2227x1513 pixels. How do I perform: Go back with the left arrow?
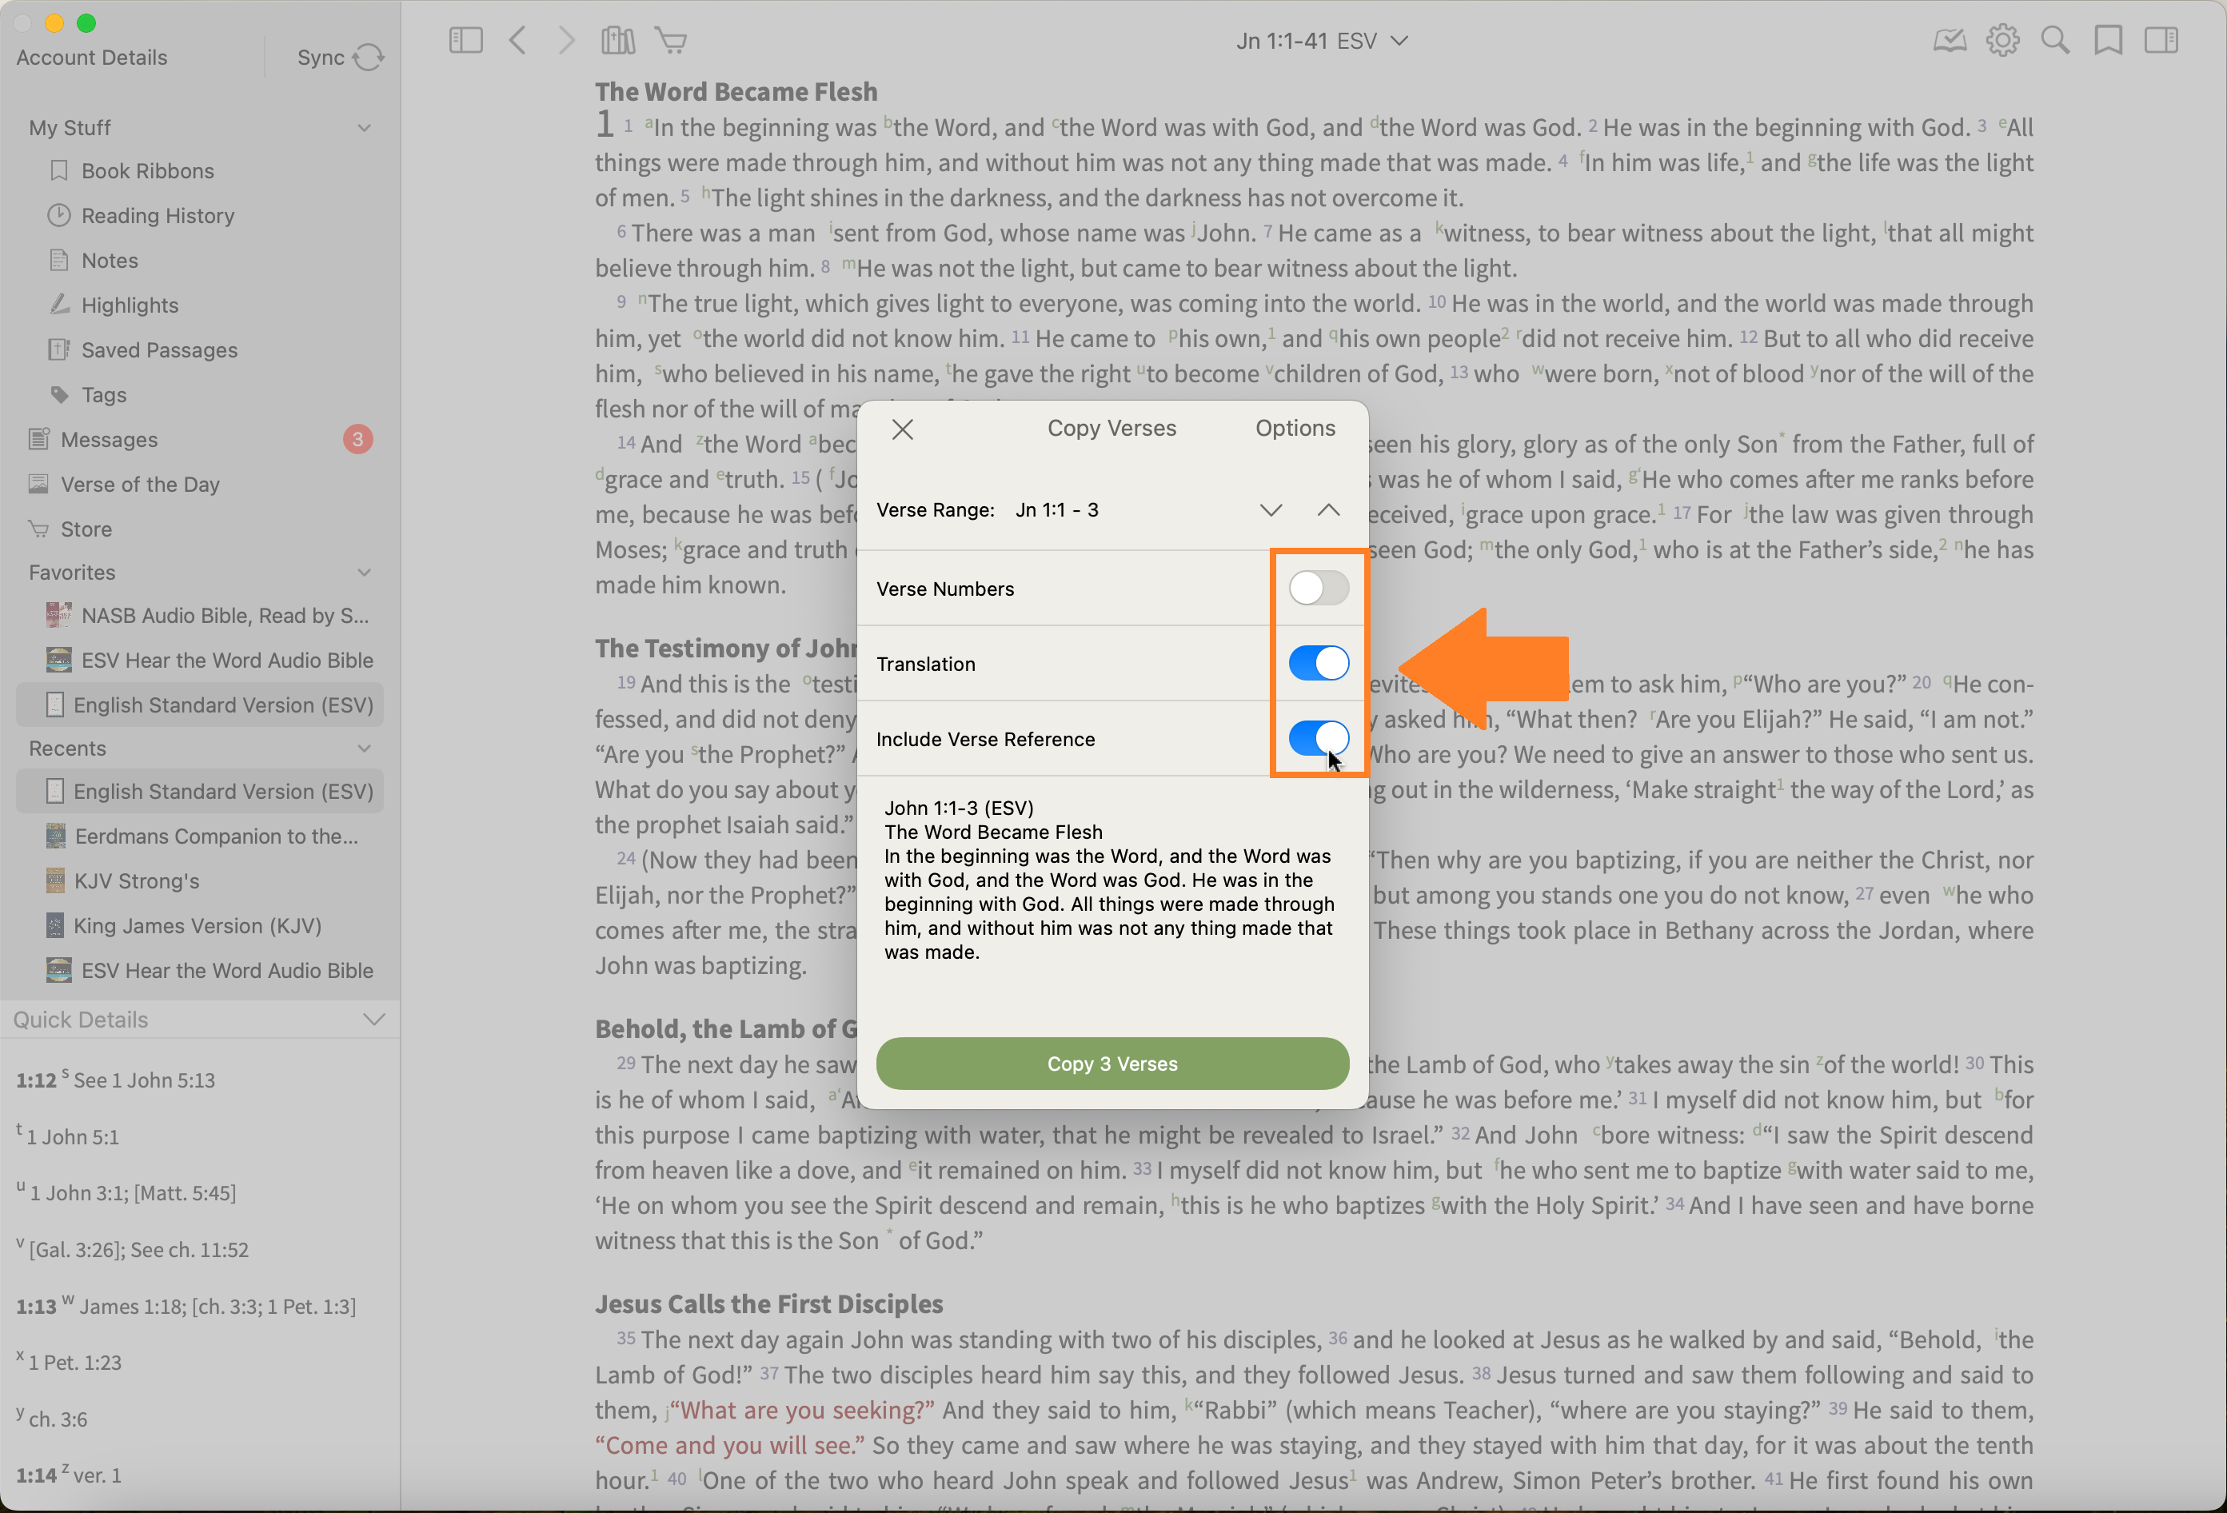coord(517,40)
